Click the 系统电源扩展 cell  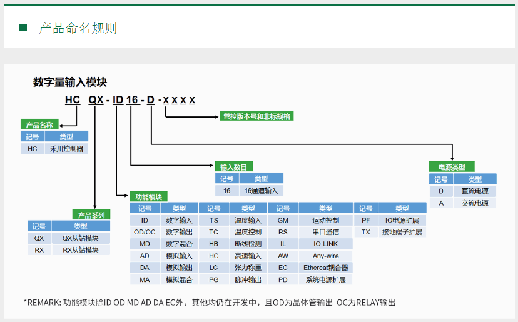coord(326,279)
